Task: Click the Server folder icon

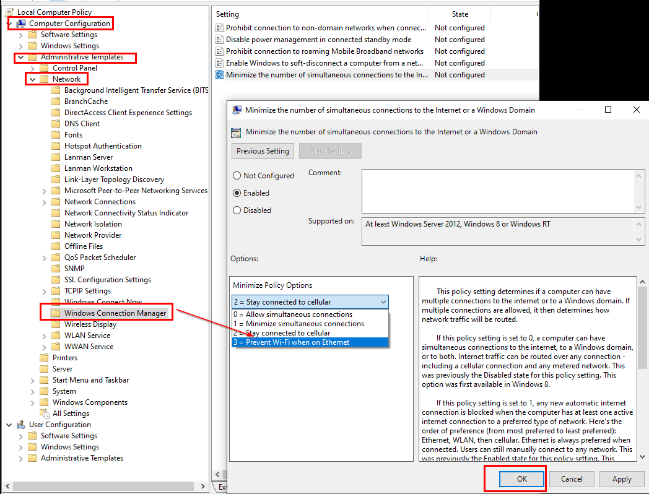Action: click(x=45, y=368)
